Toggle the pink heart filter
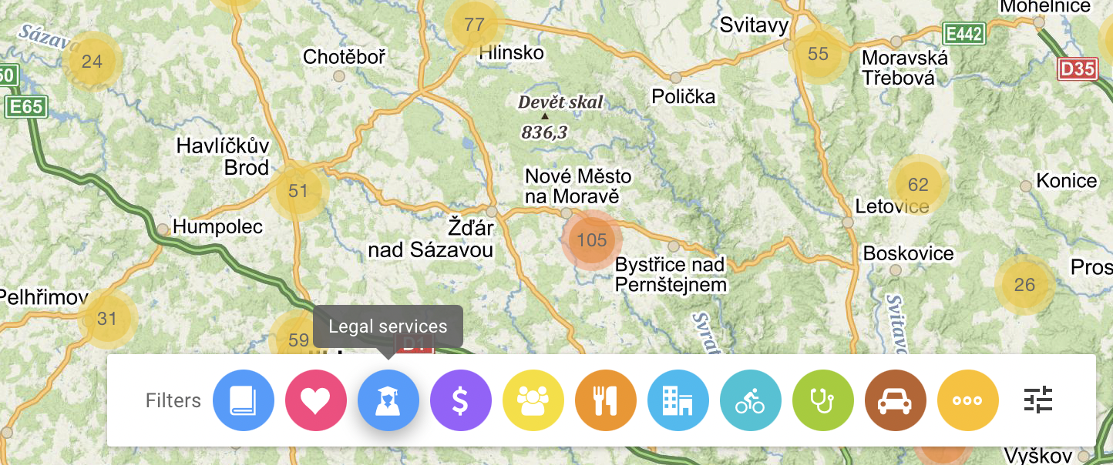Screen dimensions: 1113x465 coord(316,400)
